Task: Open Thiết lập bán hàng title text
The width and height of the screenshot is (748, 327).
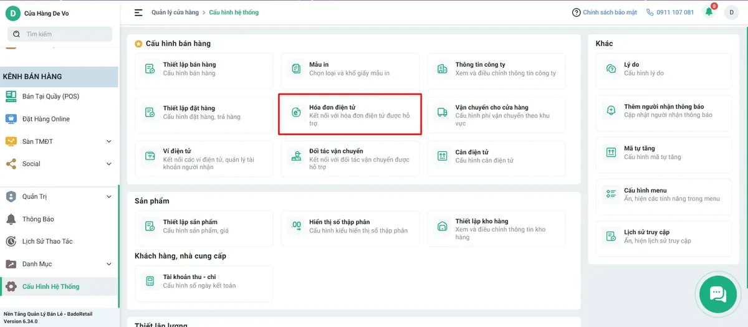Action: [x=189, y=65]
